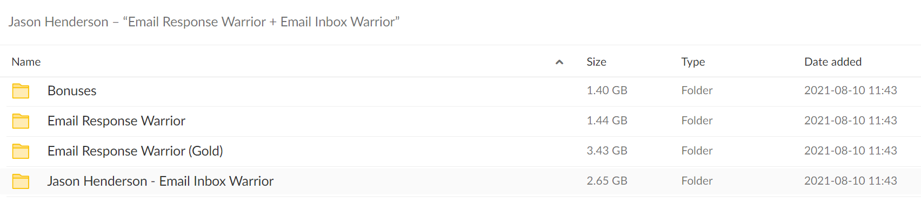921x218 pixels.
Task: Sort files by the Name column header
Action: tap(26, 62)
